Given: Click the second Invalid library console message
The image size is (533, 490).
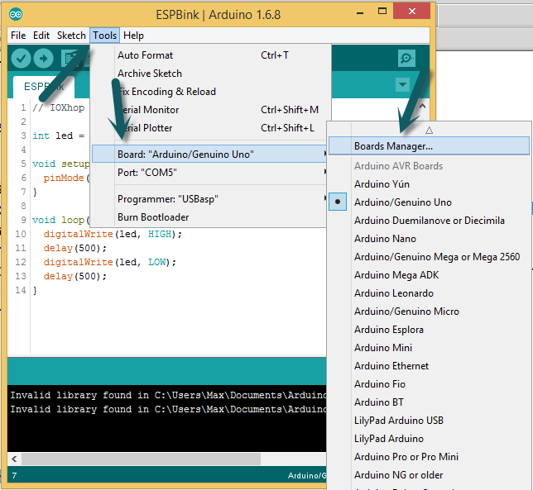Looking at the screenshot, I should [168, 409].
